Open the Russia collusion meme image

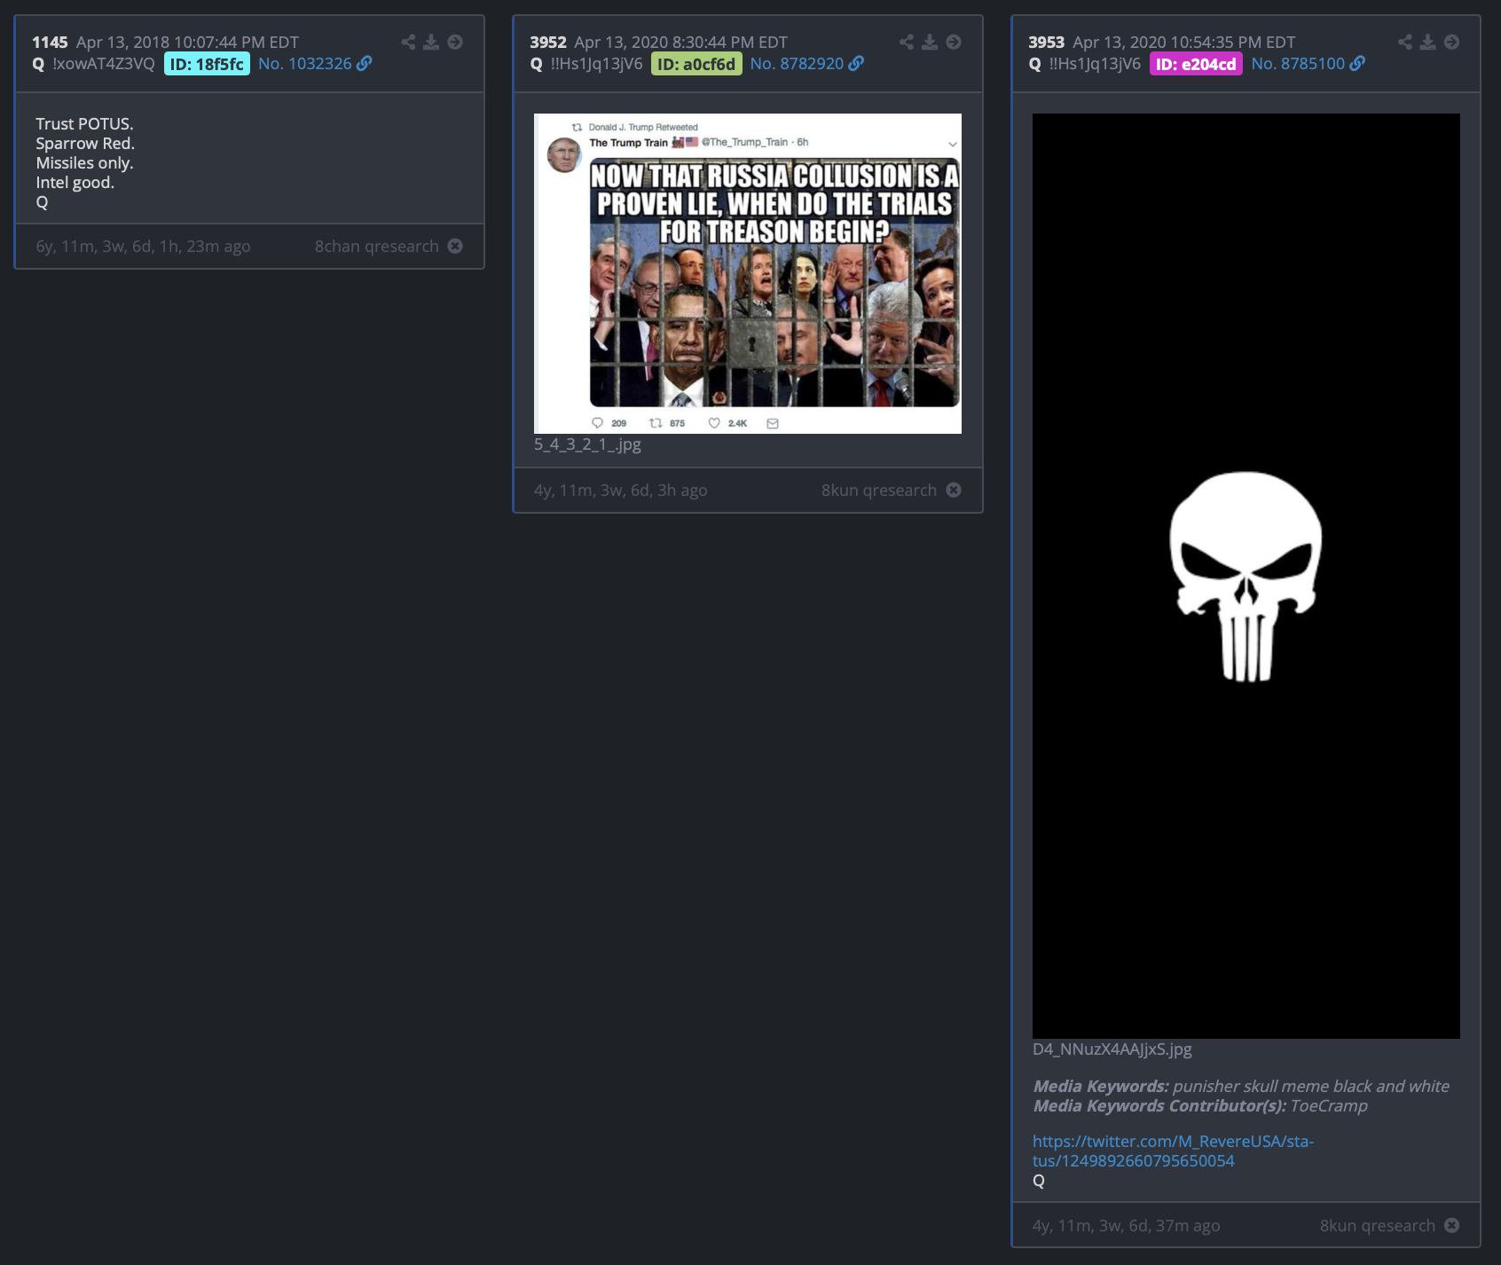click(748, 273)
